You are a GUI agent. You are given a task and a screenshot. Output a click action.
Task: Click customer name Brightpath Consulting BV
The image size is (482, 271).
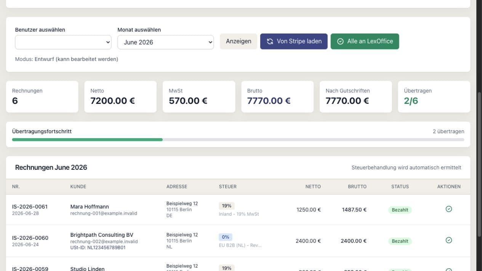tap(102, 235)
